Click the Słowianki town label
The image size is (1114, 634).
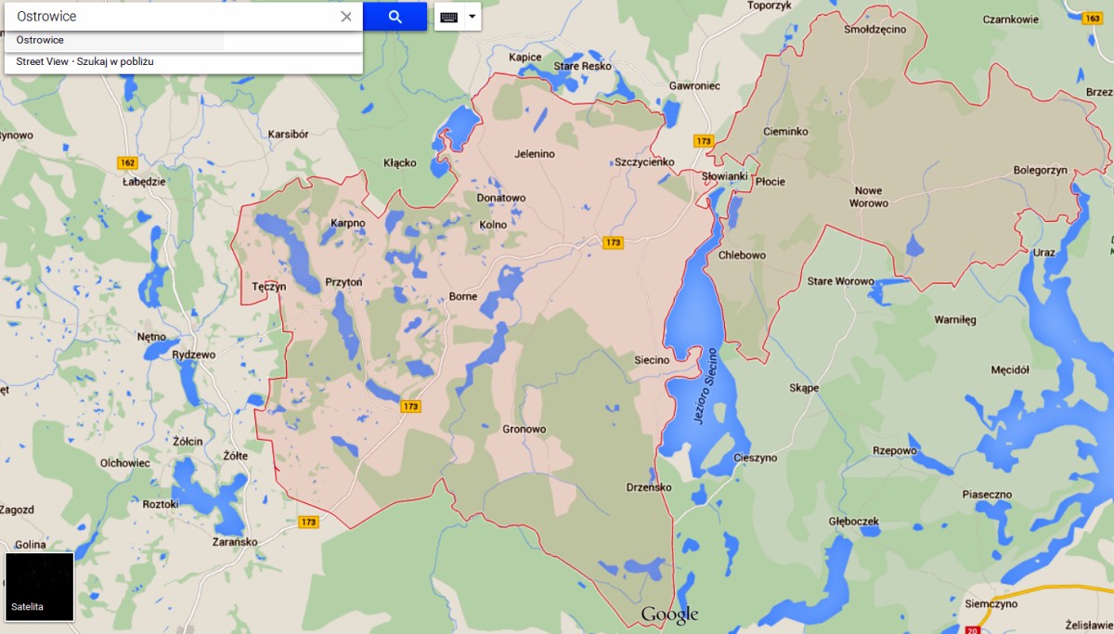[x=724, y=175]
